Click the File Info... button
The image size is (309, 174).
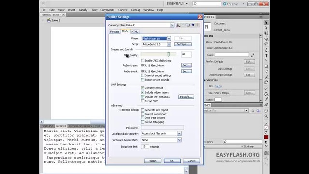186,97
